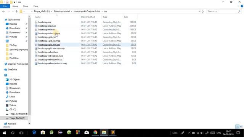Open the View ribbon tab
Image resolution: width=244 pixels, height=137 pixels.
(35, 6)
